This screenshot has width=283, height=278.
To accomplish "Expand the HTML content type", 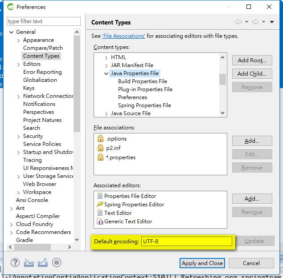I will [107, 58].
